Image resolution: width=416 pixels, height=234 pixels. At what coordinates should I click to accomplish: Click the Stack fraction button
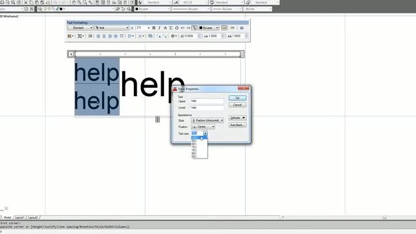pyautogui.click(x=194, y=28)
